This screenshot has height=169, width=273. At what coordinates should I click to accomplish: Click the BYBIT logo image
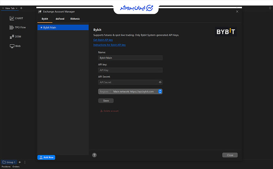point(226,32)
